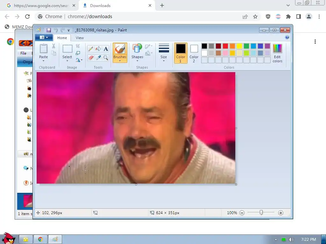326x244 pixels.
Task: Pick the purple color swatch
Action: pos(267,46)
